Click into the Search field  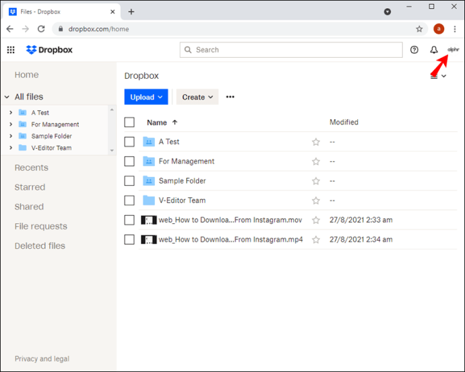[x=291, y=50]
